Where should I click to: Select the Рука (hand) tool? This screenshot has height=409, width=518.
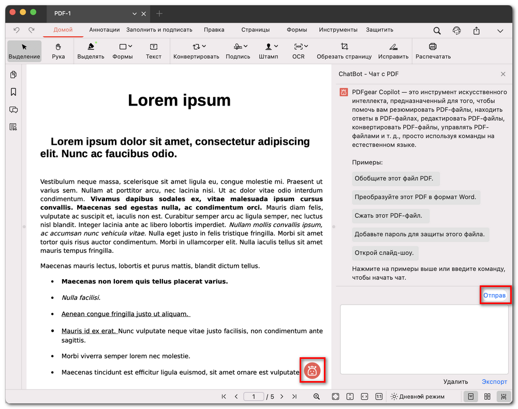pos(58,51)
